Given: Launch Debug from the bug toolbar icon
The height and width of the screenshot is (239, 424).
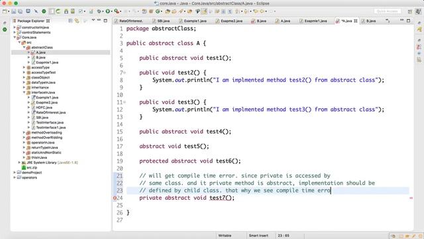Looking at the screenshot, I should [x=99, y=11].
